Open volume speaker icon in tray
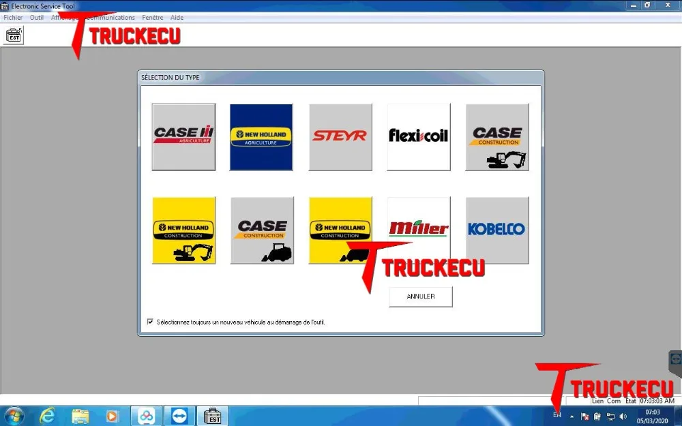 [x=623, y=416]
